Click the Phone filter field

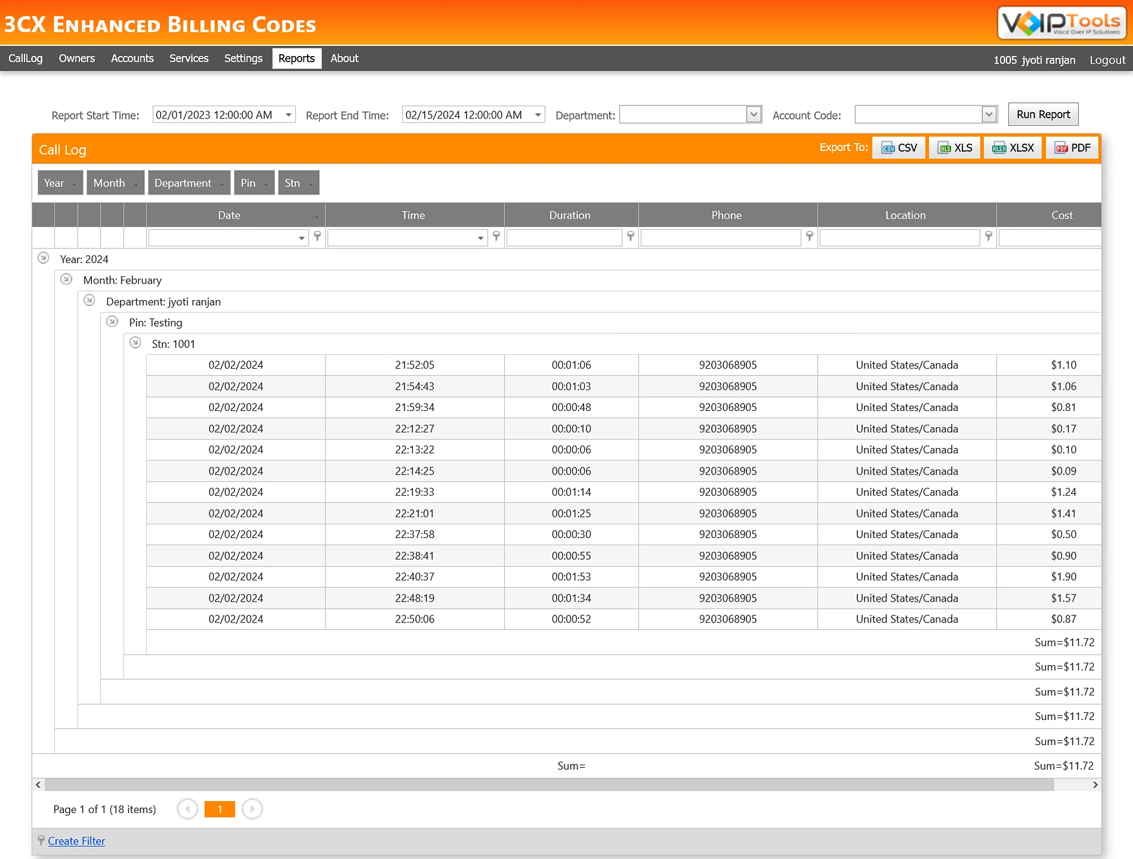721,237
